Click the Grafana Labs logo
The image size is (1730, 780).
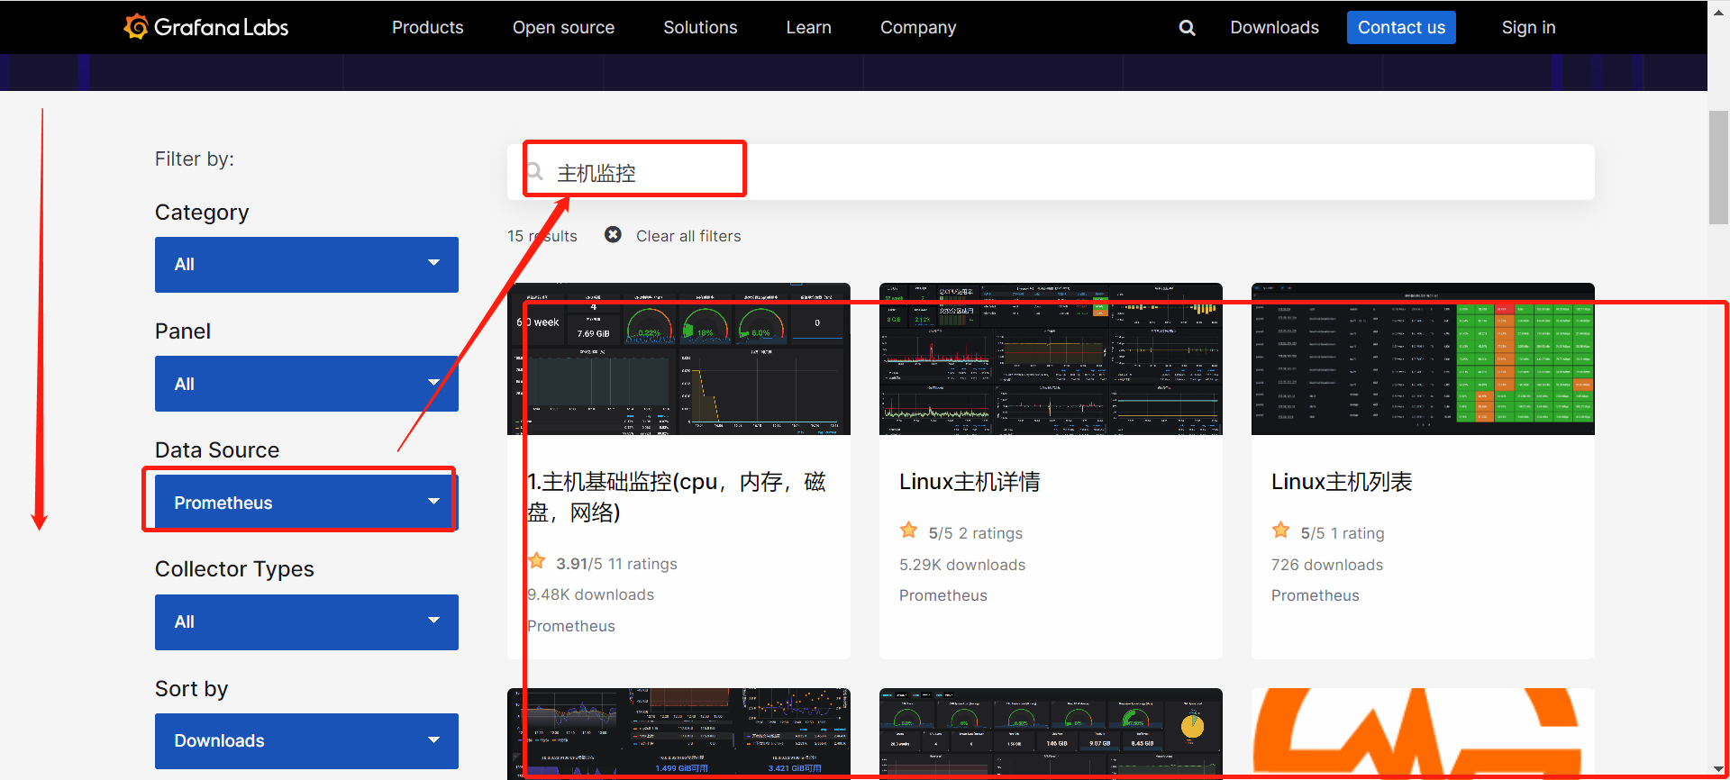tap(206, 27)
